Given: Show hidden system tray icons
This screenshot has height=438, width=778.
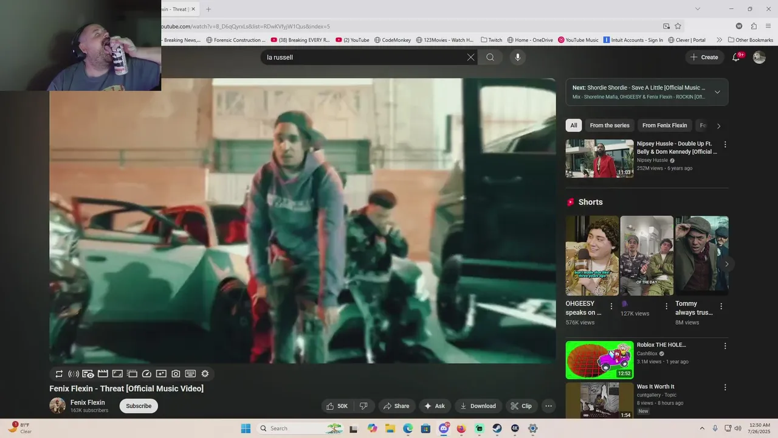Looking at the screenshot, I should [702, 428].
